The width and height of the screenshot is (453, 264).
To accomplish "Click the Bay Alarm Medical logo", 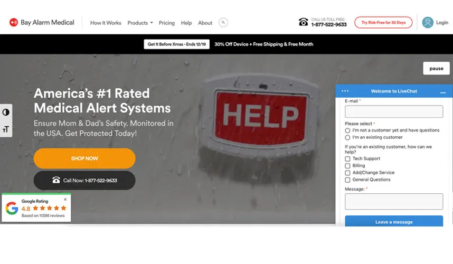I will coord(42,23).
